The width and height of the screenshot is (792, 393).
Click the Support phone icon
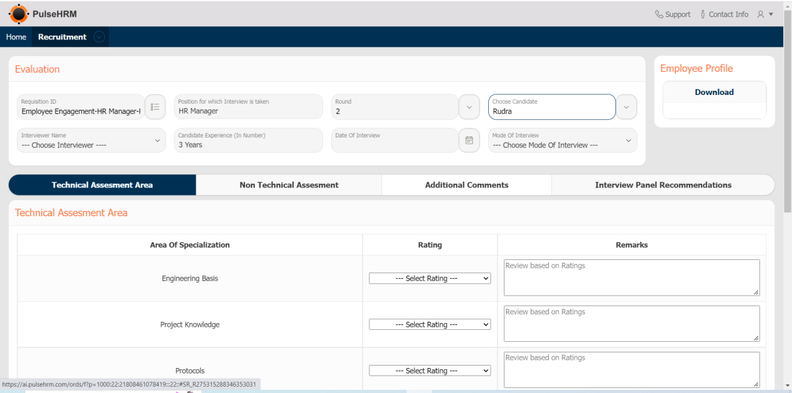659,14
